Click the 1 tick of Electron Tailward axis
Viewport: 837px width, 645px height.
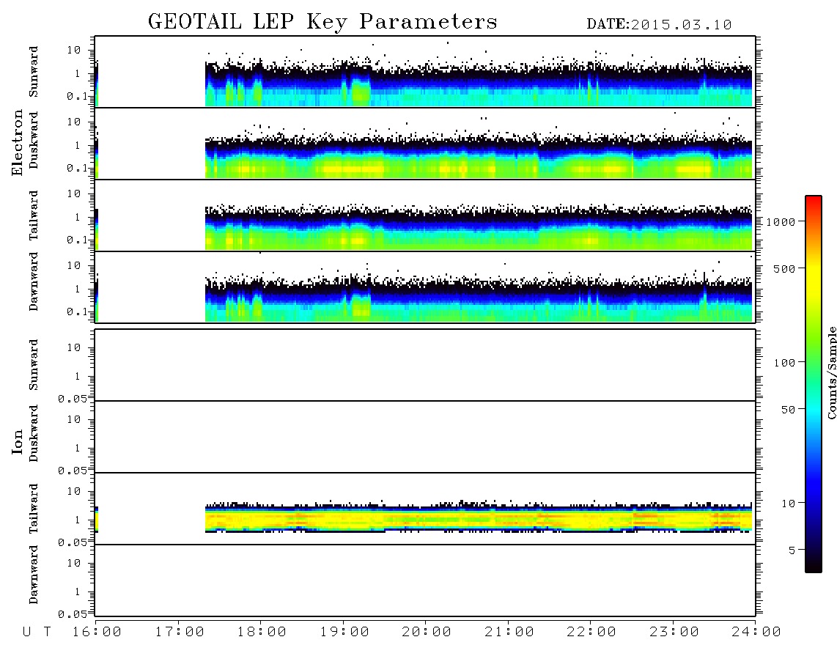pyautogui.click(x=78, y=217)
